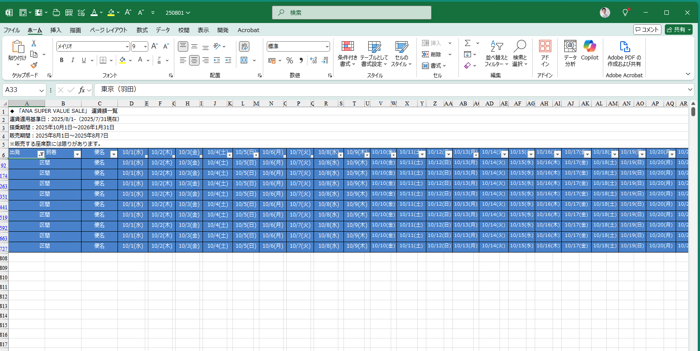This screenshot has width=700, height=351.
Task: Click the Cut scissors icon
Action: click(34, 43)
